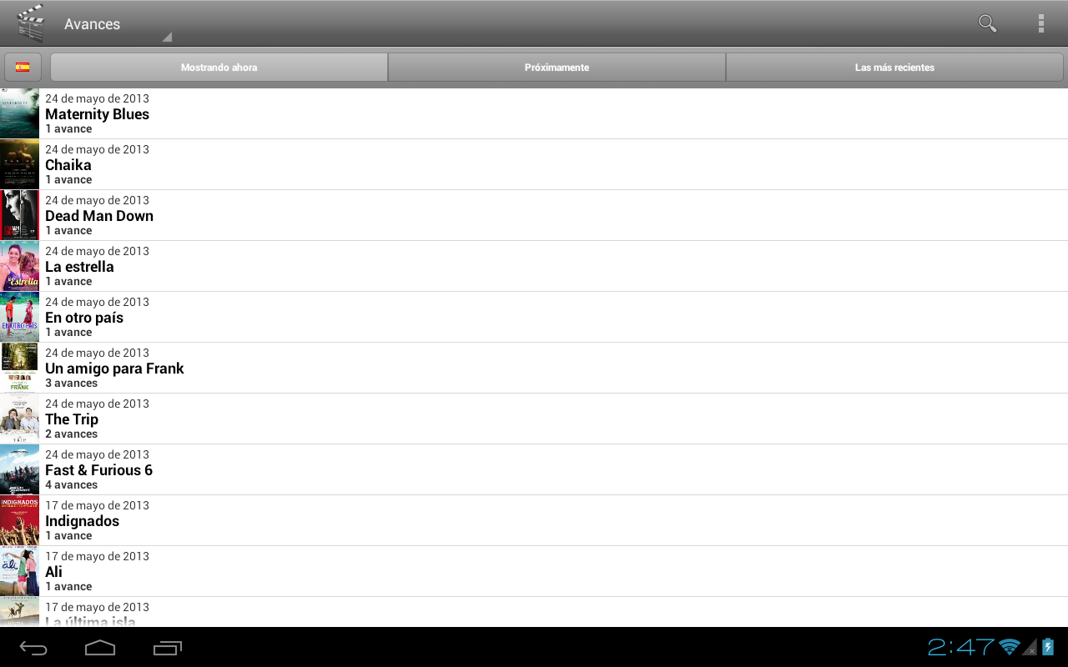Open the three-dot overflow menu
Viewport: 1068px width, 667px height.
coord(1040,23)
